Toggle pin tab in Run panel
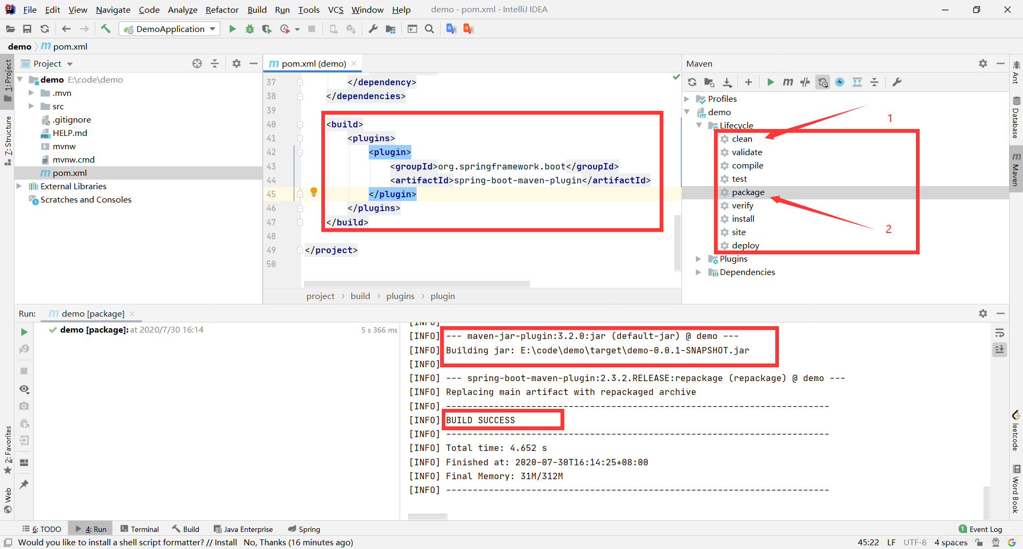 (x=24, y=484)
